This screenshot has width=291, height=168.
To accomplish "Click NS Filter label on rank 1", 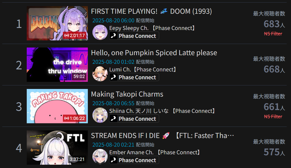I will tap(273, 34).
